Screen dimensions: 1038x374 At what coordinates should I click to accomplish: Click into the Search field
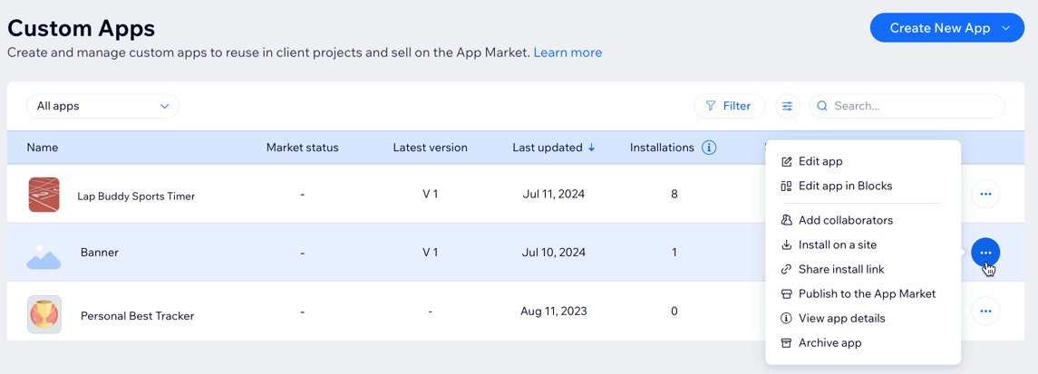[x=914, y=106]
